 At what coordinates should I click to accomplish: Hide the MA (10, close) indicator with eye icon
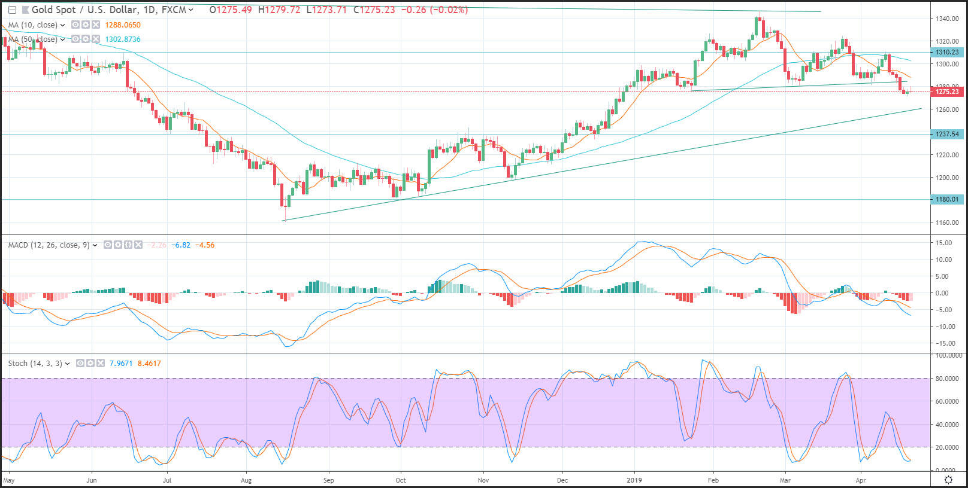pyautogui.click(x=75, y=25)
